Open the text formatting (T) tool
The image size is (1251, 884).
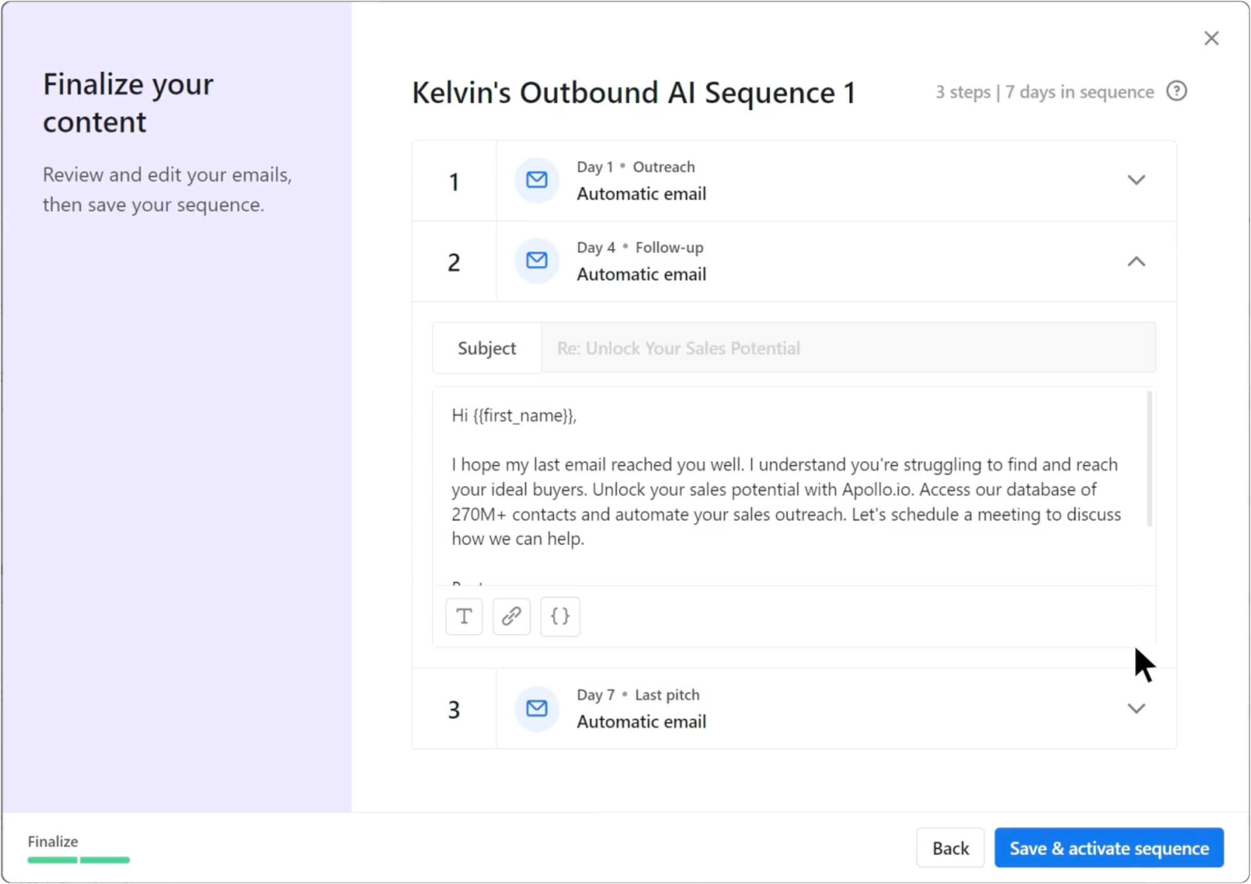coord(464,616)
